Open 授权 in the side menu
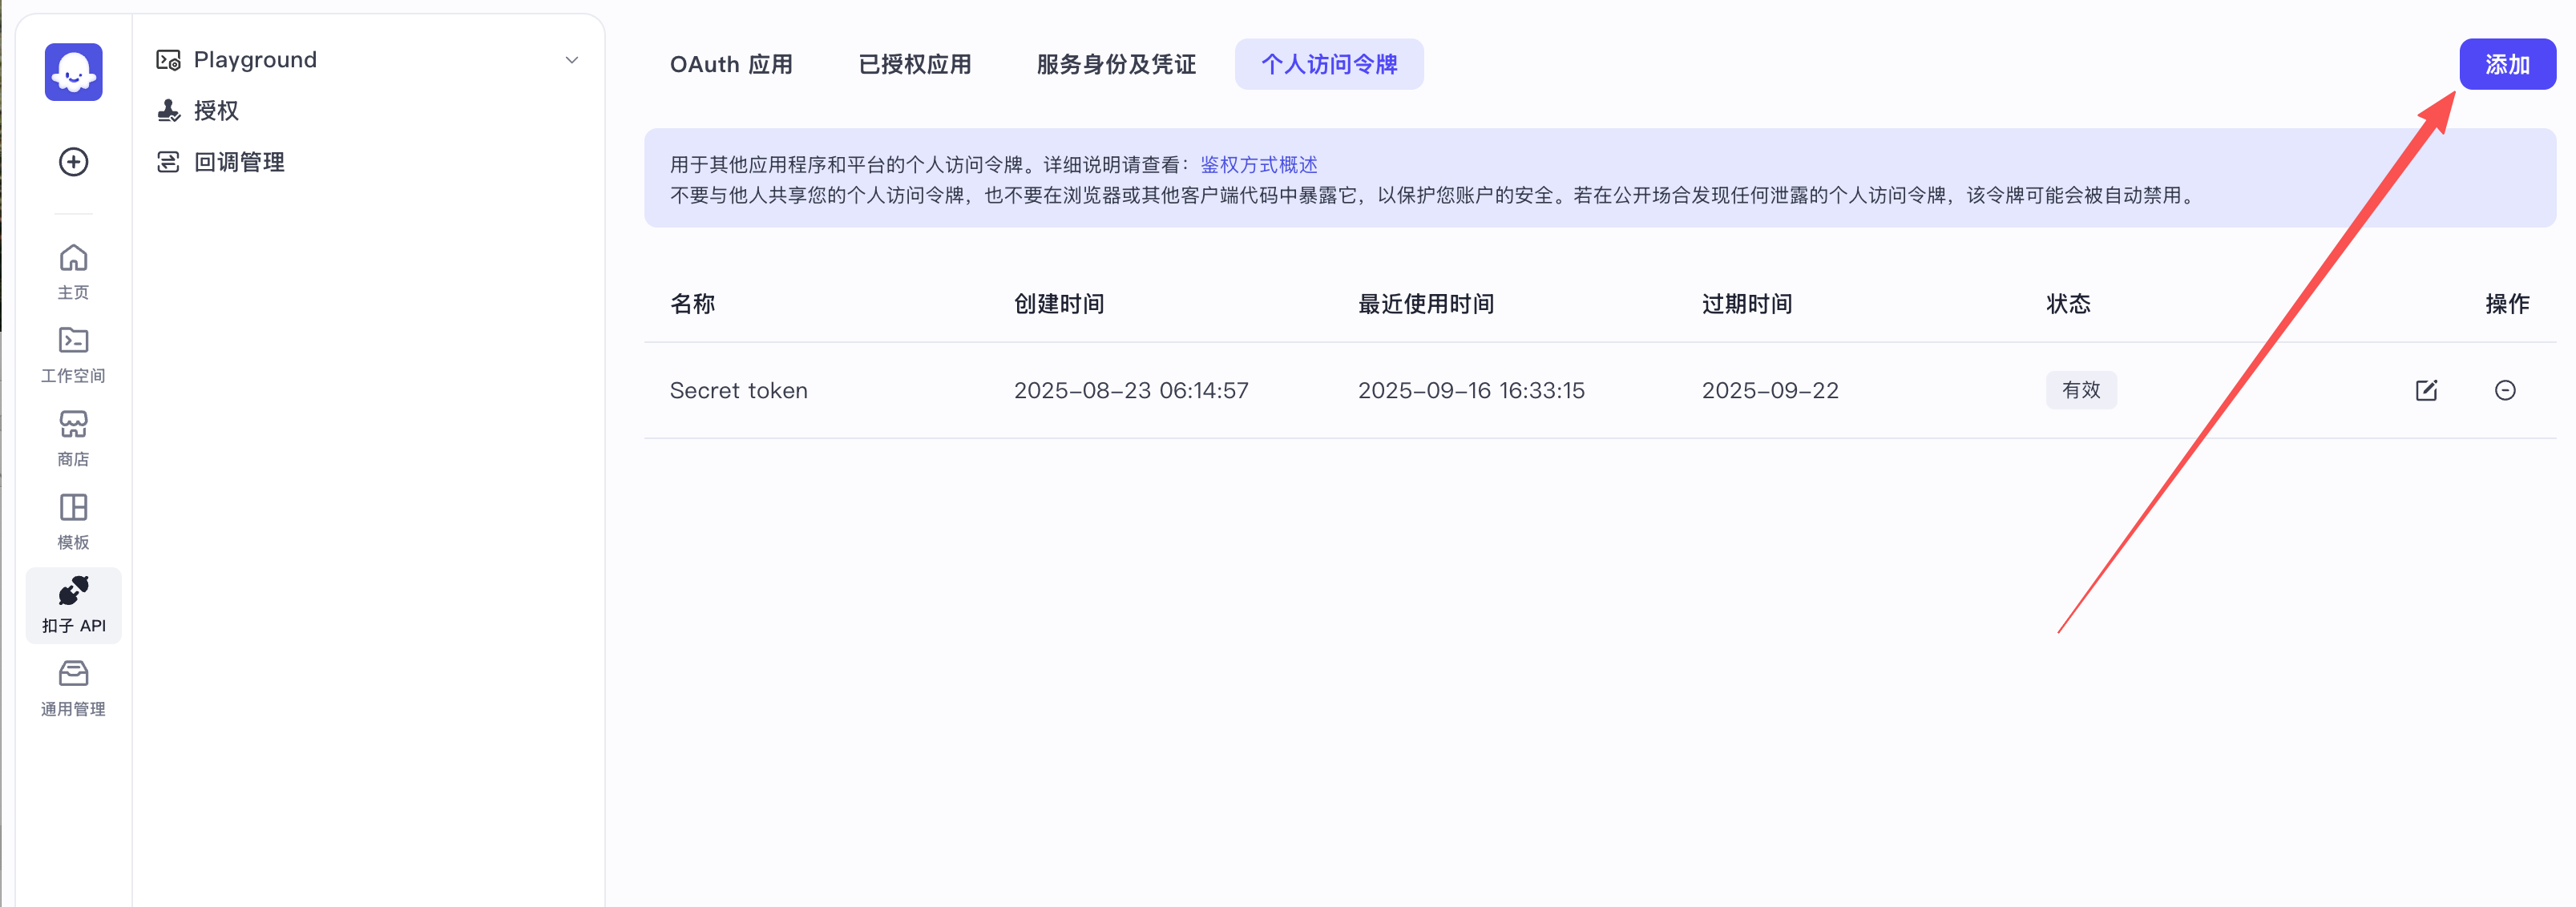Image resolution: width=2576 pixels, height=907 pixels. click(x=216, y=111)
